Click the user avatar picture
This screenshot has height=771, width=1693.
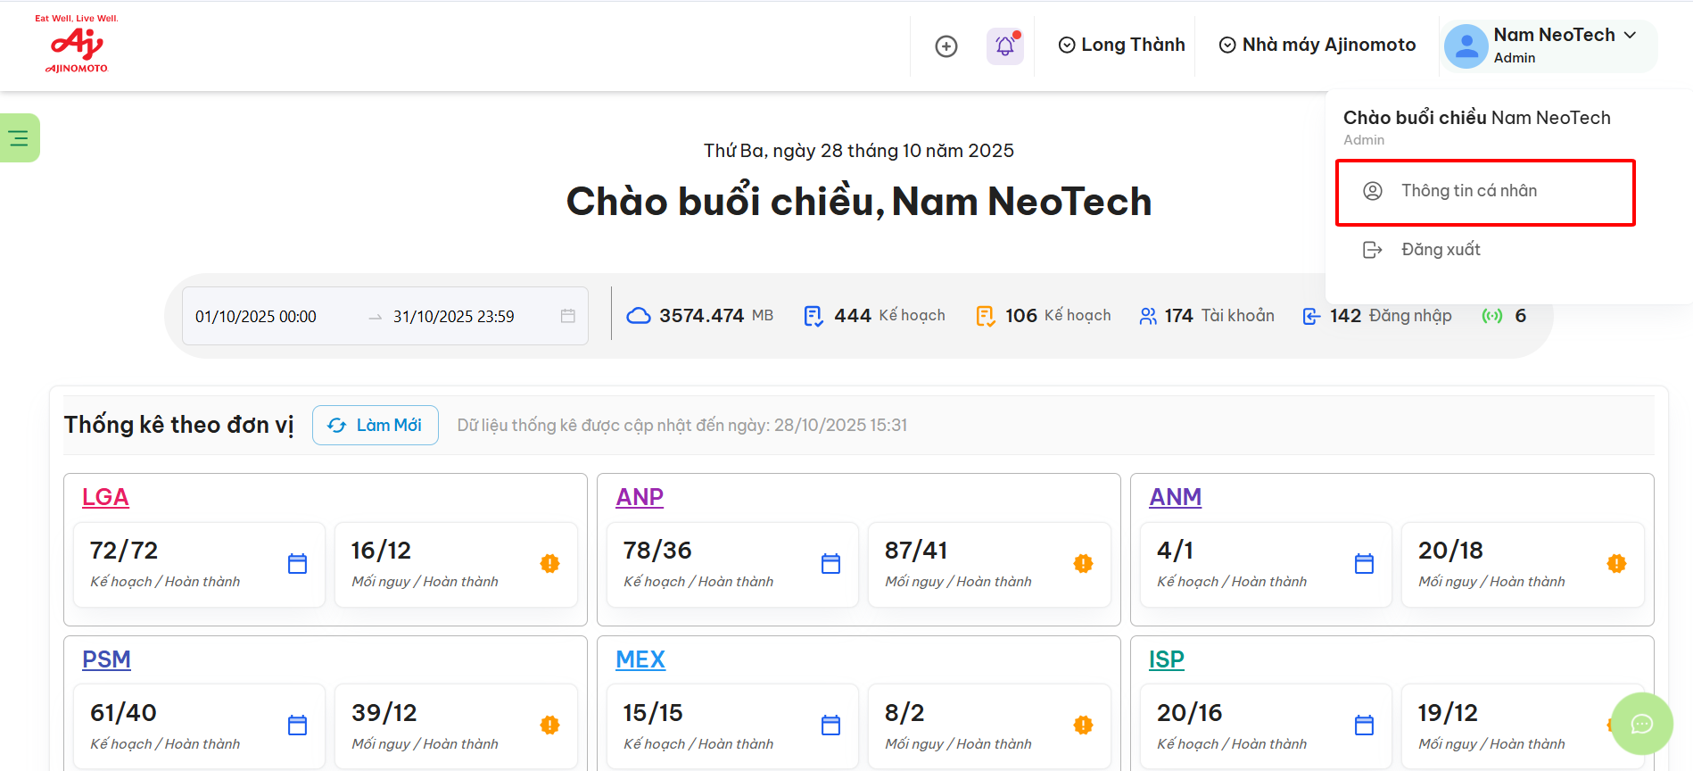pyautogui.click(x=1466, y=46)
